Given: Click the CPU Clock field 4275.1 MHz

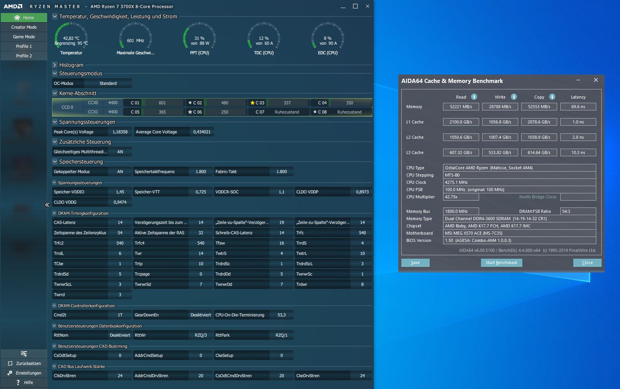Looking at the screenshot, I should [x=519, y=182].
